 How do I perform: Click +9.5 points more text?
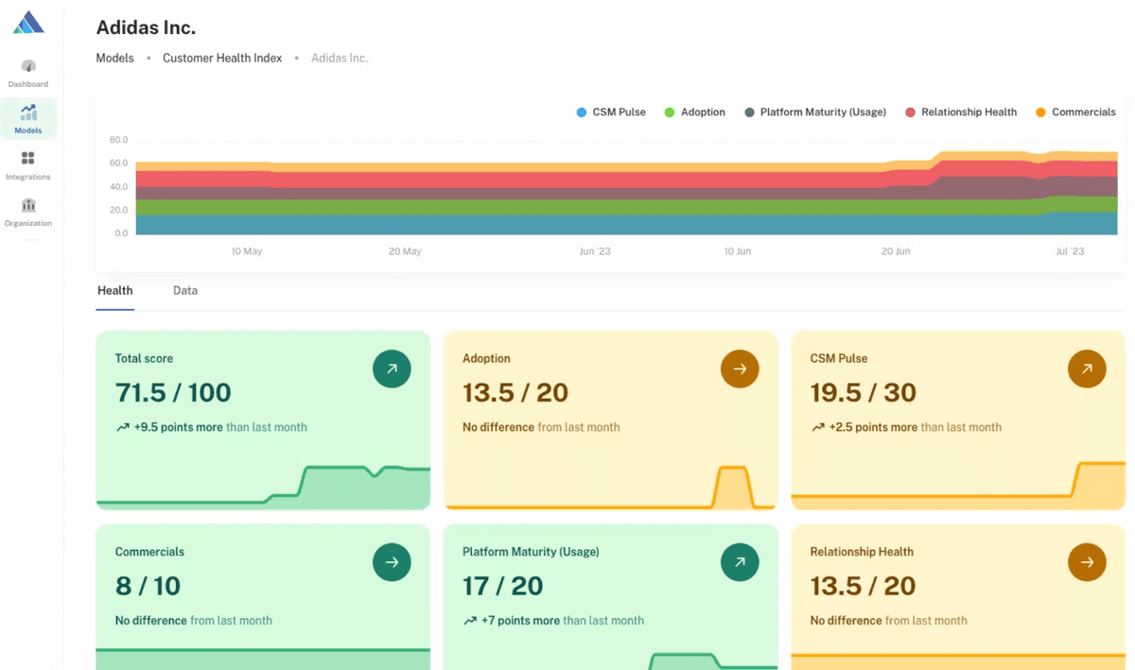pos(179,427)
